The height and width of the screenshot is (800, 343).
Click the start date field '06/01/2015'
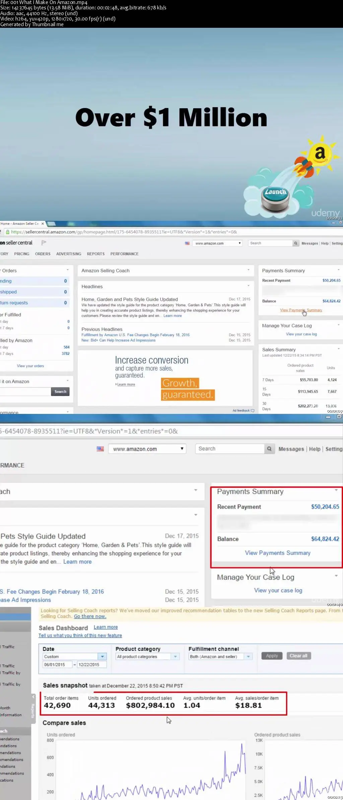tap(58, 665)
